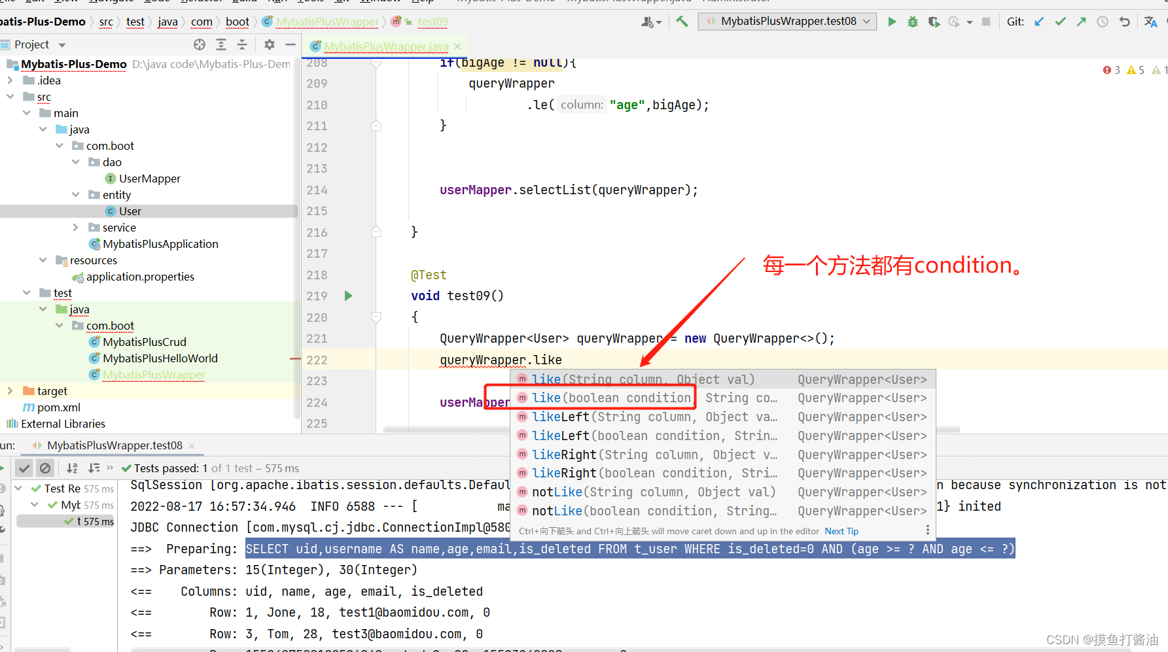Click the Git rollback undo arrow
The width and height of the screenshot is (1168, 652).
click(x=1125, y=22)
